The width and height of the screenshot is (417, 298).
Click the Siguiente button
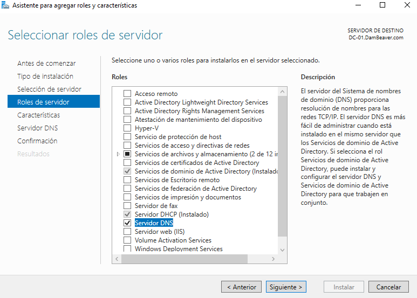click(286, 287)
